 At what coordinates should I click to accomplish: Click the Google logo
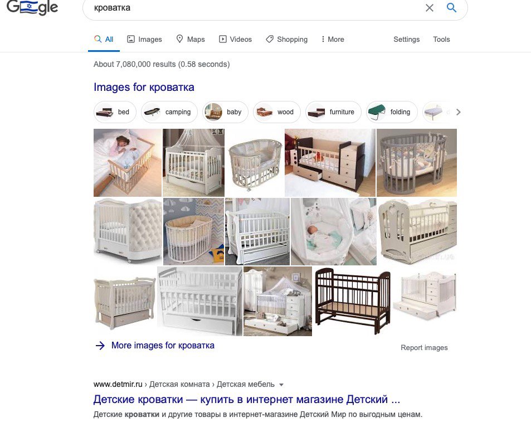click(x=32, y=7)
